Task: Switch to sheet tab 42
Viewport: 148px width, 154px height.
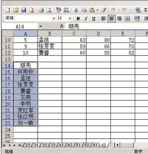Action: [x=70, y=145]
